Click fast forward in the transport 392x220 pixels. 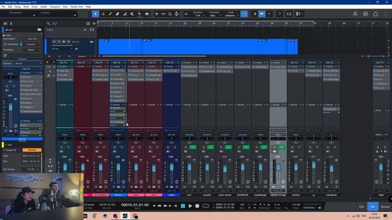click(x=165, y=206)
